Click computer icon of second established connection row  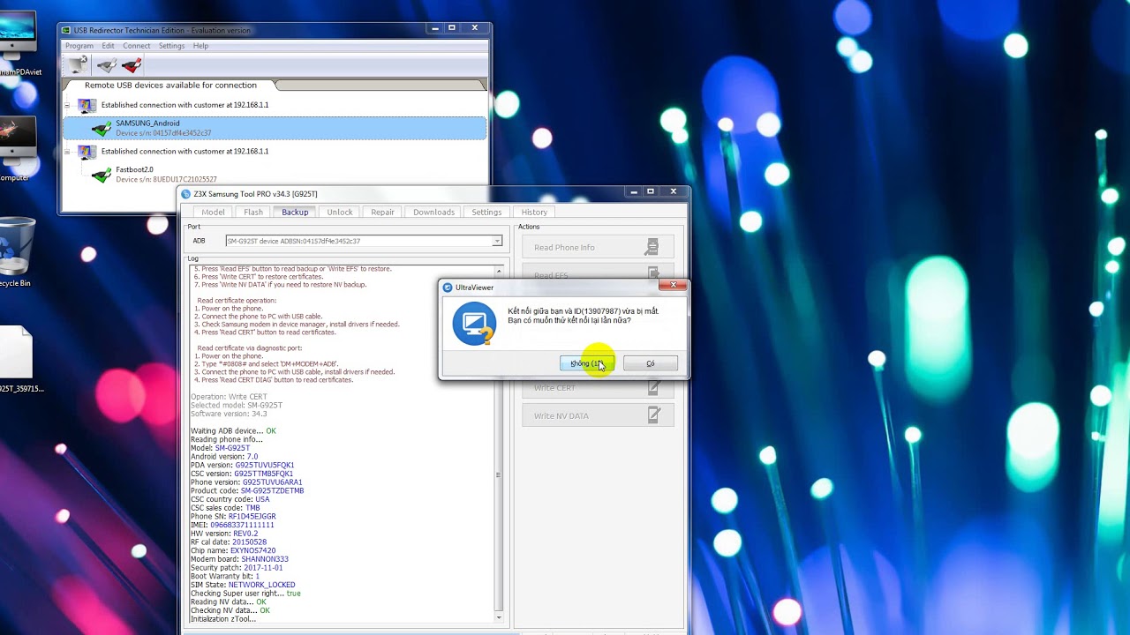87,152
